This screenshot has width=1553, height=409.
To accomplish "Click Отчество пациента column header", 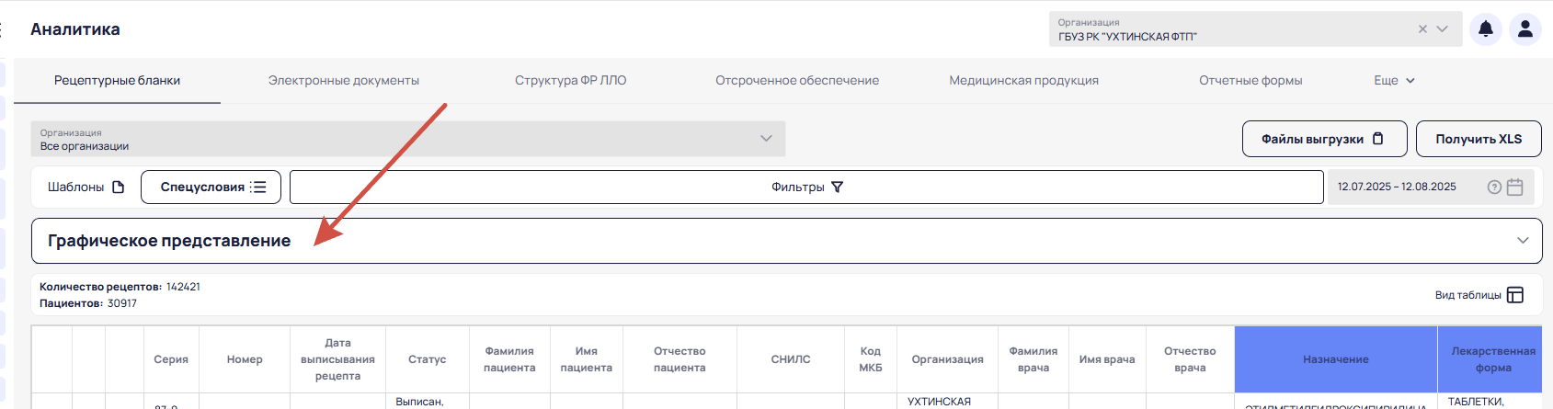I will (679, 359).
